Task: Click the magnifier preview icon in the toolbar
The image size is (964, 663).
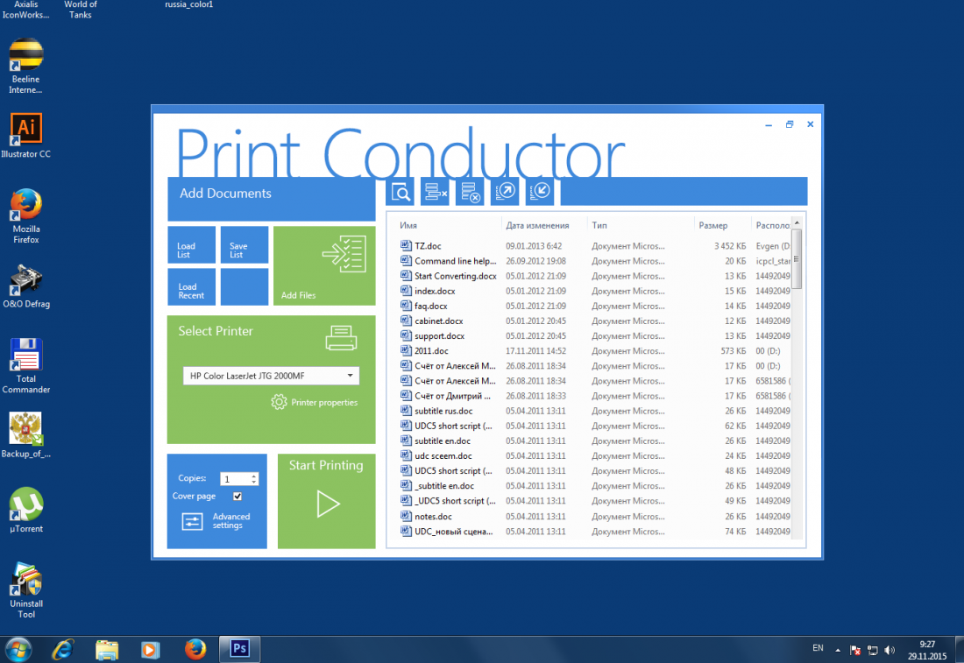Action: [400, 193]
